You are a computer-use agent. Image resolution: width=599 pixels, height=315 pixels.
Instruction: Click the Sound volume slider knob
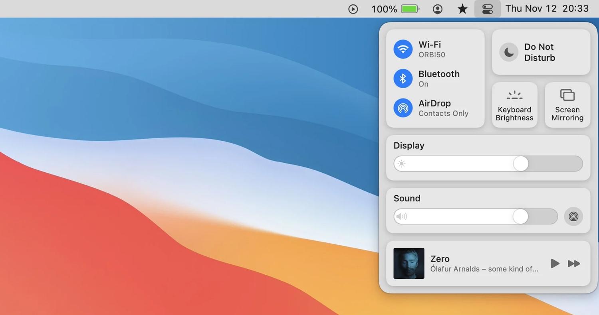pyautogui.click(x=520, y=217)
